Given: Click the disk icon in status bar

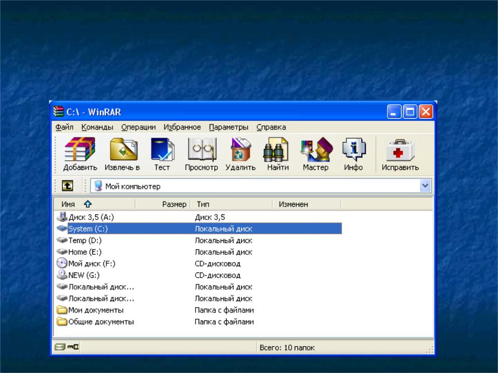Looking at the screenshot, I should click(59, 347).
